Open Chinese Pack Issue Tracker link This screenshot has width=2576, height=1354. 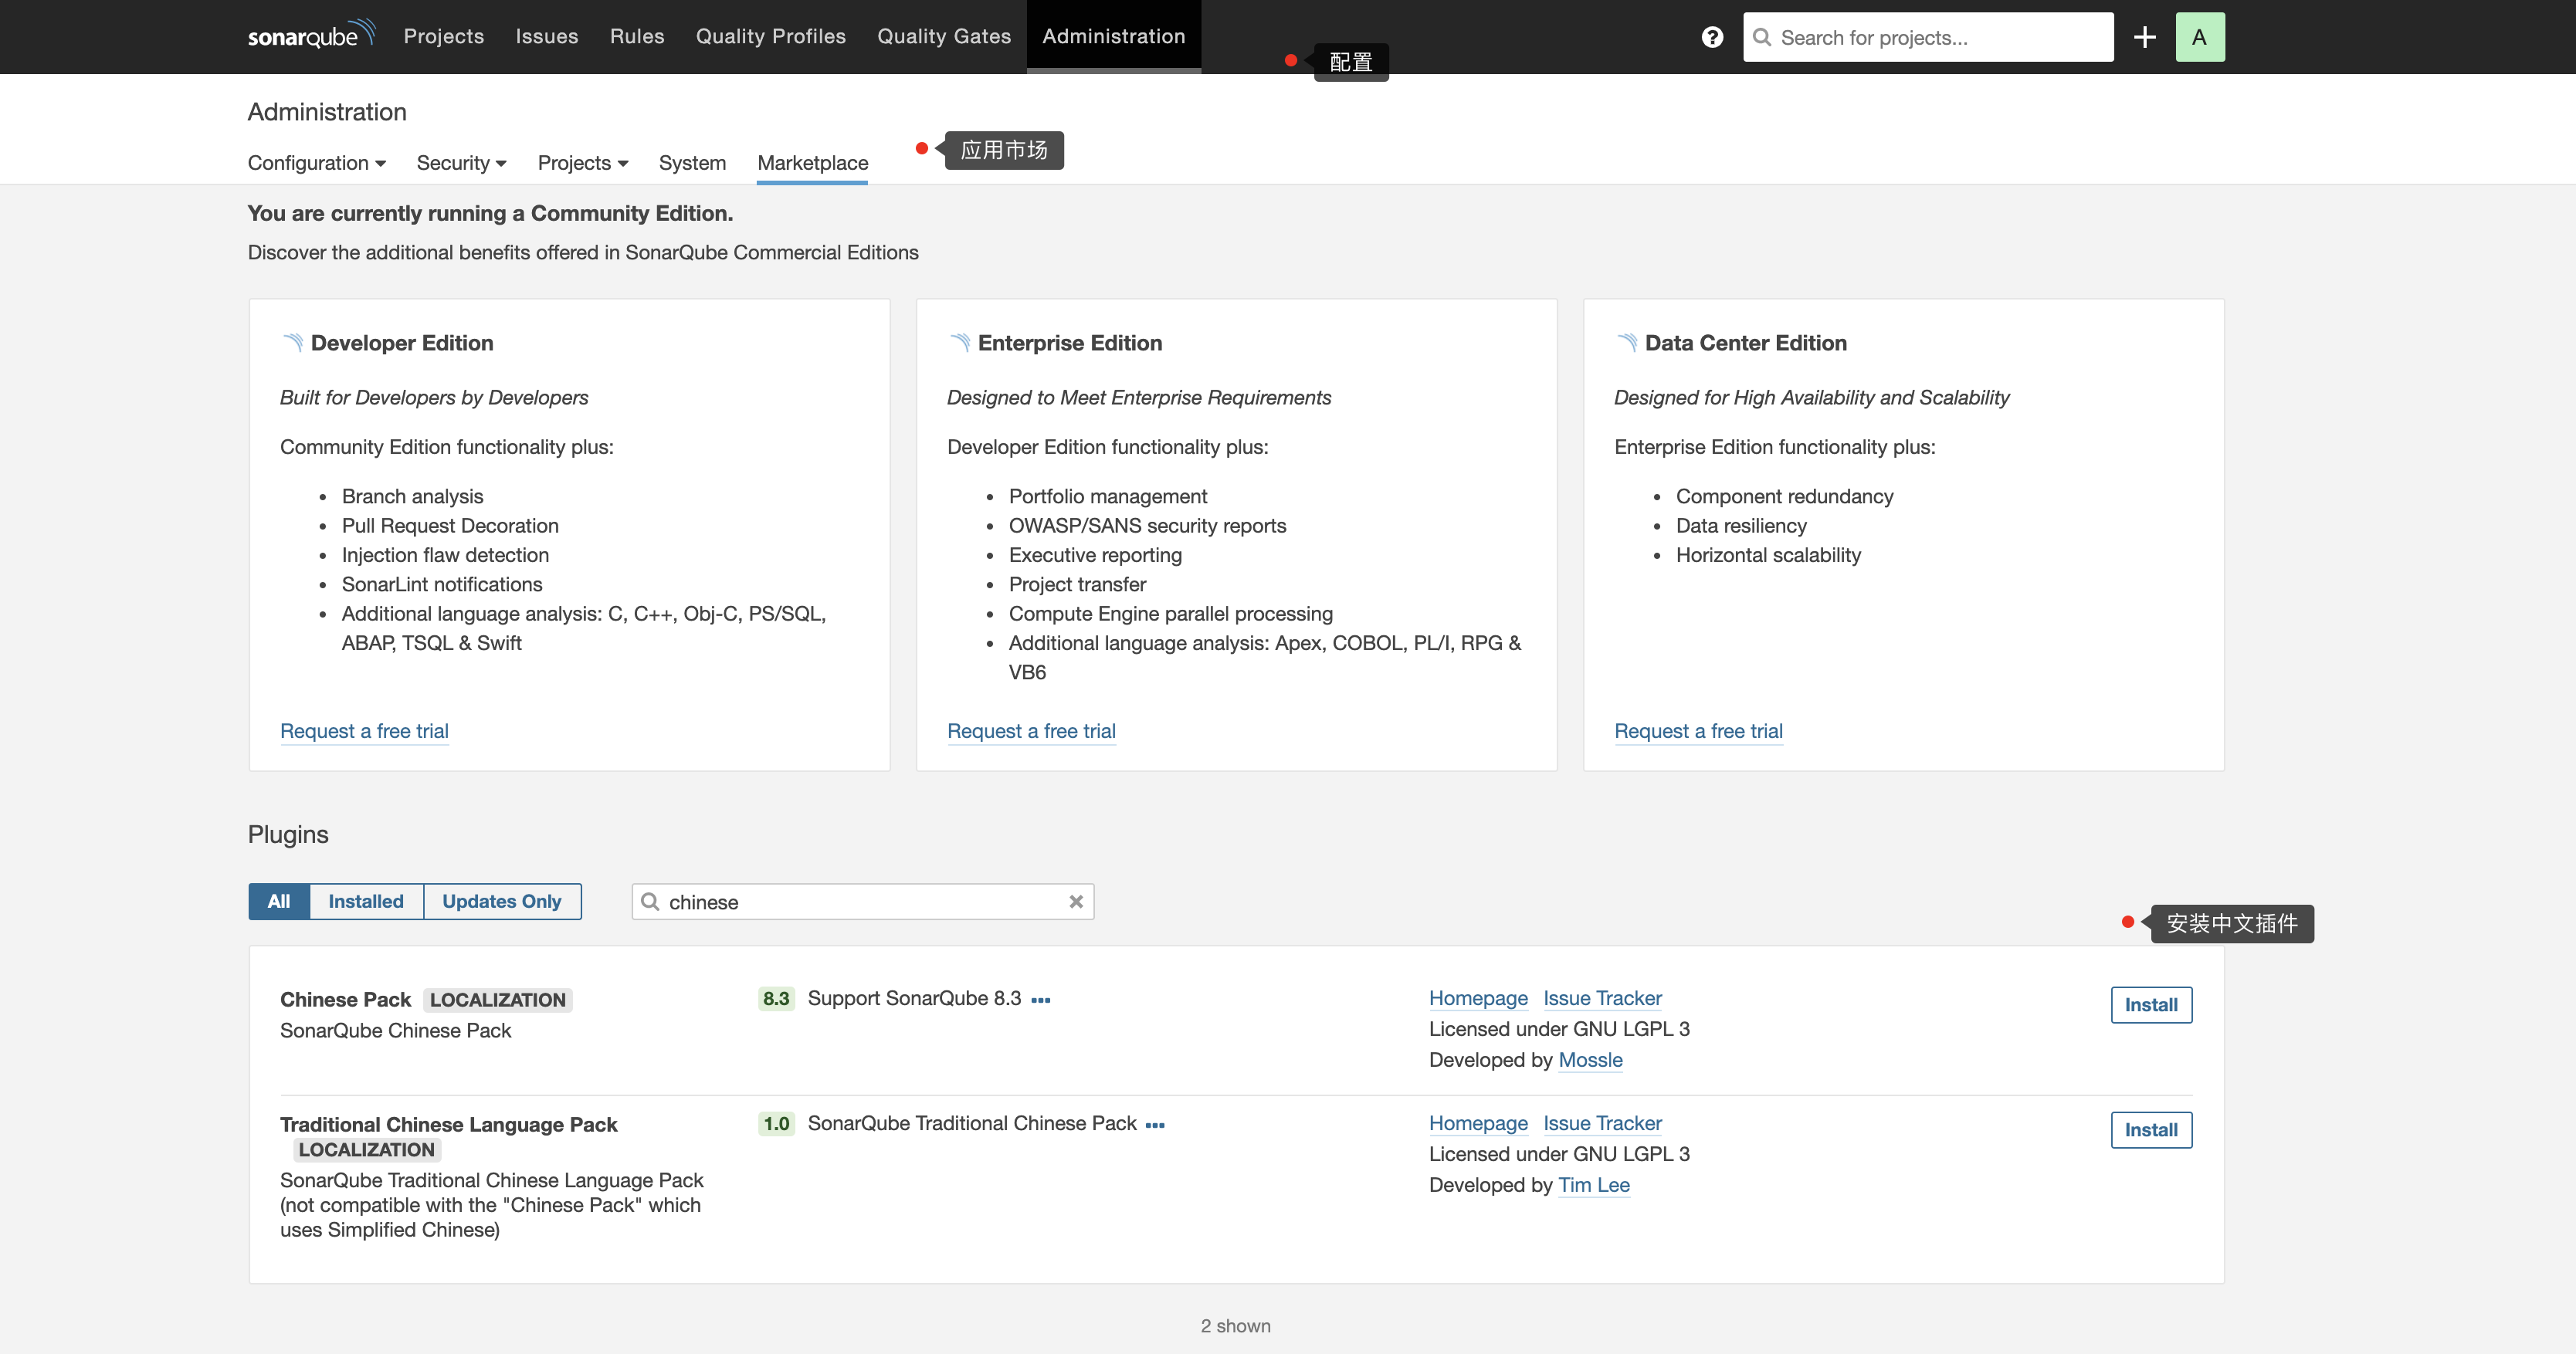1602,998
